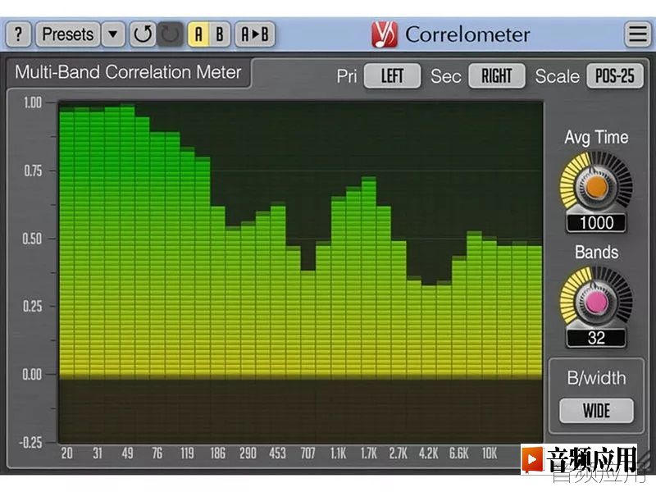Click the 1.00 scale label
The width and height of the screenshot is (656, 492).
32,102
